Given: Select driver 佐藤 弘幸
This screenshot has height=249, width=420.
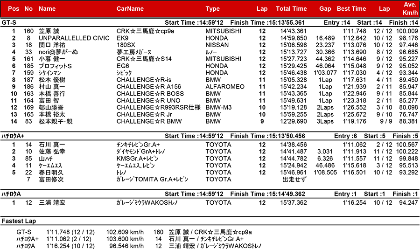Looking at the screenshot, I should [x=52, y=152].
